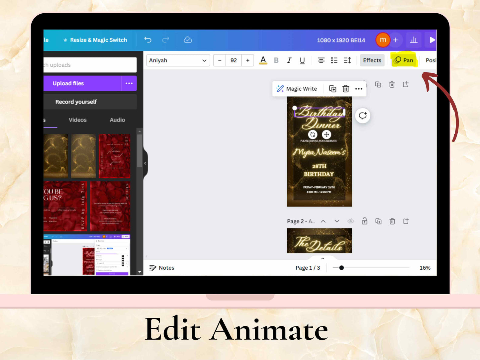Click the undo arrow icon

[148, 40]
